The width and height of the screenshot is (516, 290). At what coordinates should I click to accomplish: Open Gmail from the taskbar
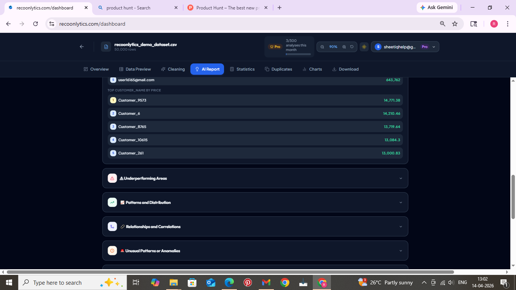pos(266,282)
